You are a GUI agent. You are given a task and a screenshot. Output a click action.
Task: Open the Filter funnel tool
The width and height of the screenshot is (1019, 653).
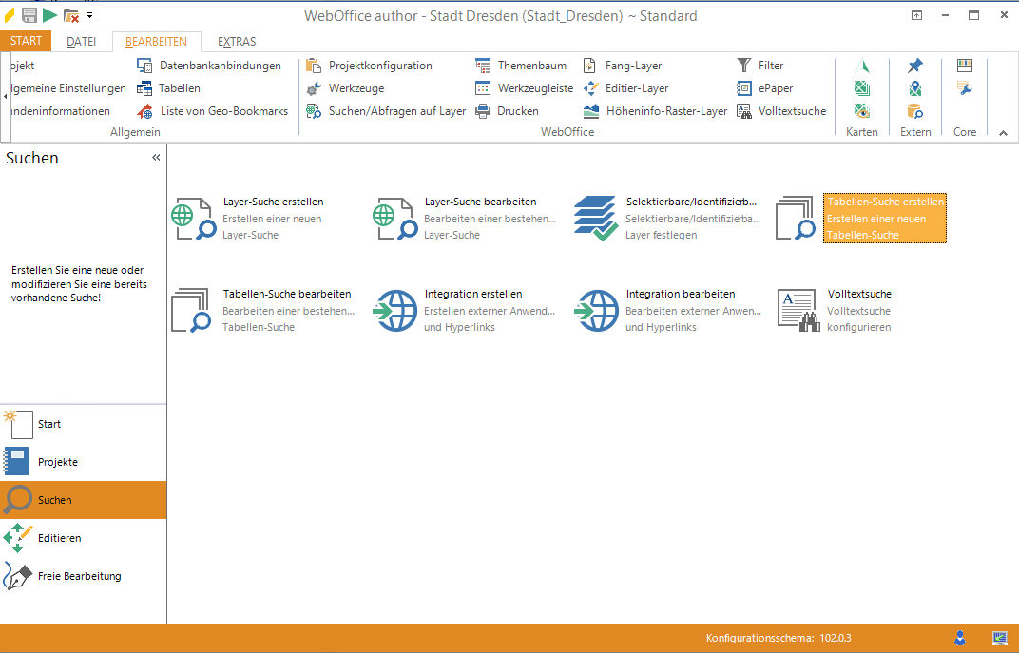click(760, 66)
